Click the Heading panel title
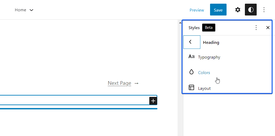The image size is (275, 136). pos(211,42)
